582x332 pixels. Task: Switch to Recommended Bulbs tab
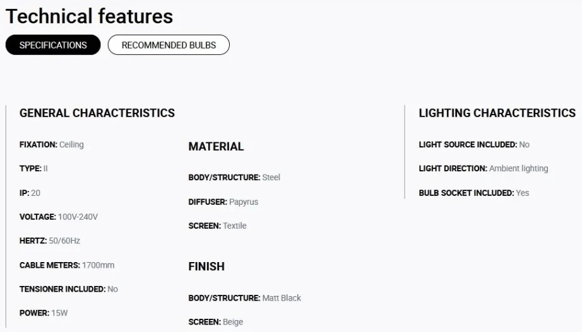[x=169, y=45]
